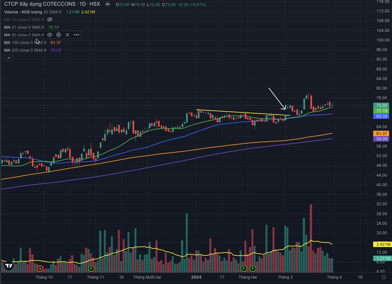Viewport: 392px width, 284px height.
Task: Click the 116.00 price scale tick
Action: click(382, 2)
